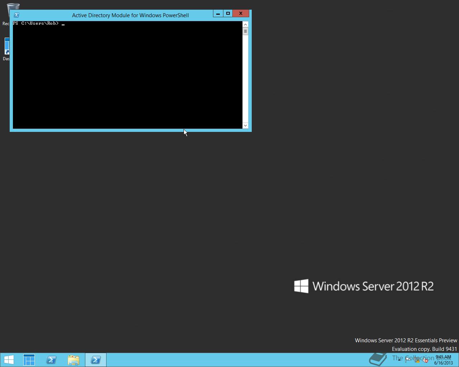Close the Active Directory PowerShell window
This screenshot has height=367, width=459.
point(241,14)
